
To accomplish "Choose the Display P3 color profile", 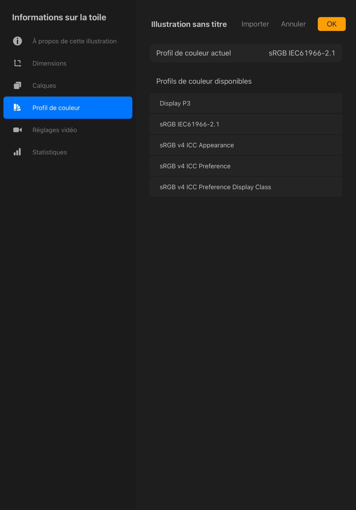I will [x=246, y=103].
